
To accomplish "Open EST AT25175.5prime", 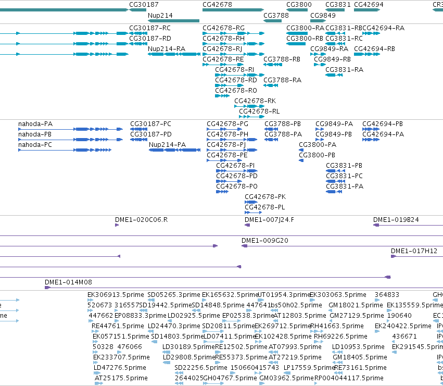I will tap(121, 378).
